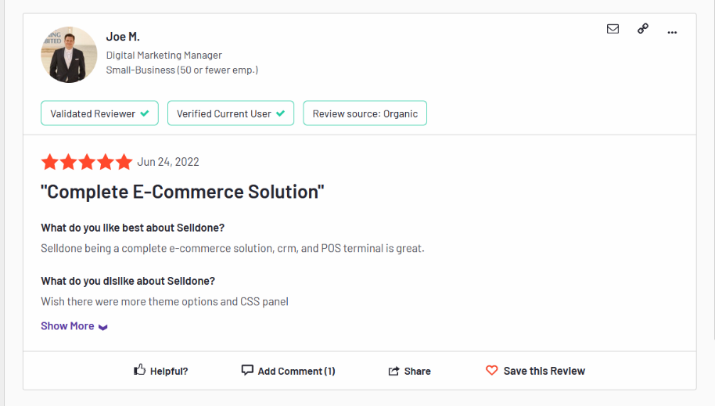This screenshot has height=406, width=715.
Task: Open Joe M.'s profile photo
Action: coord(69,54)
